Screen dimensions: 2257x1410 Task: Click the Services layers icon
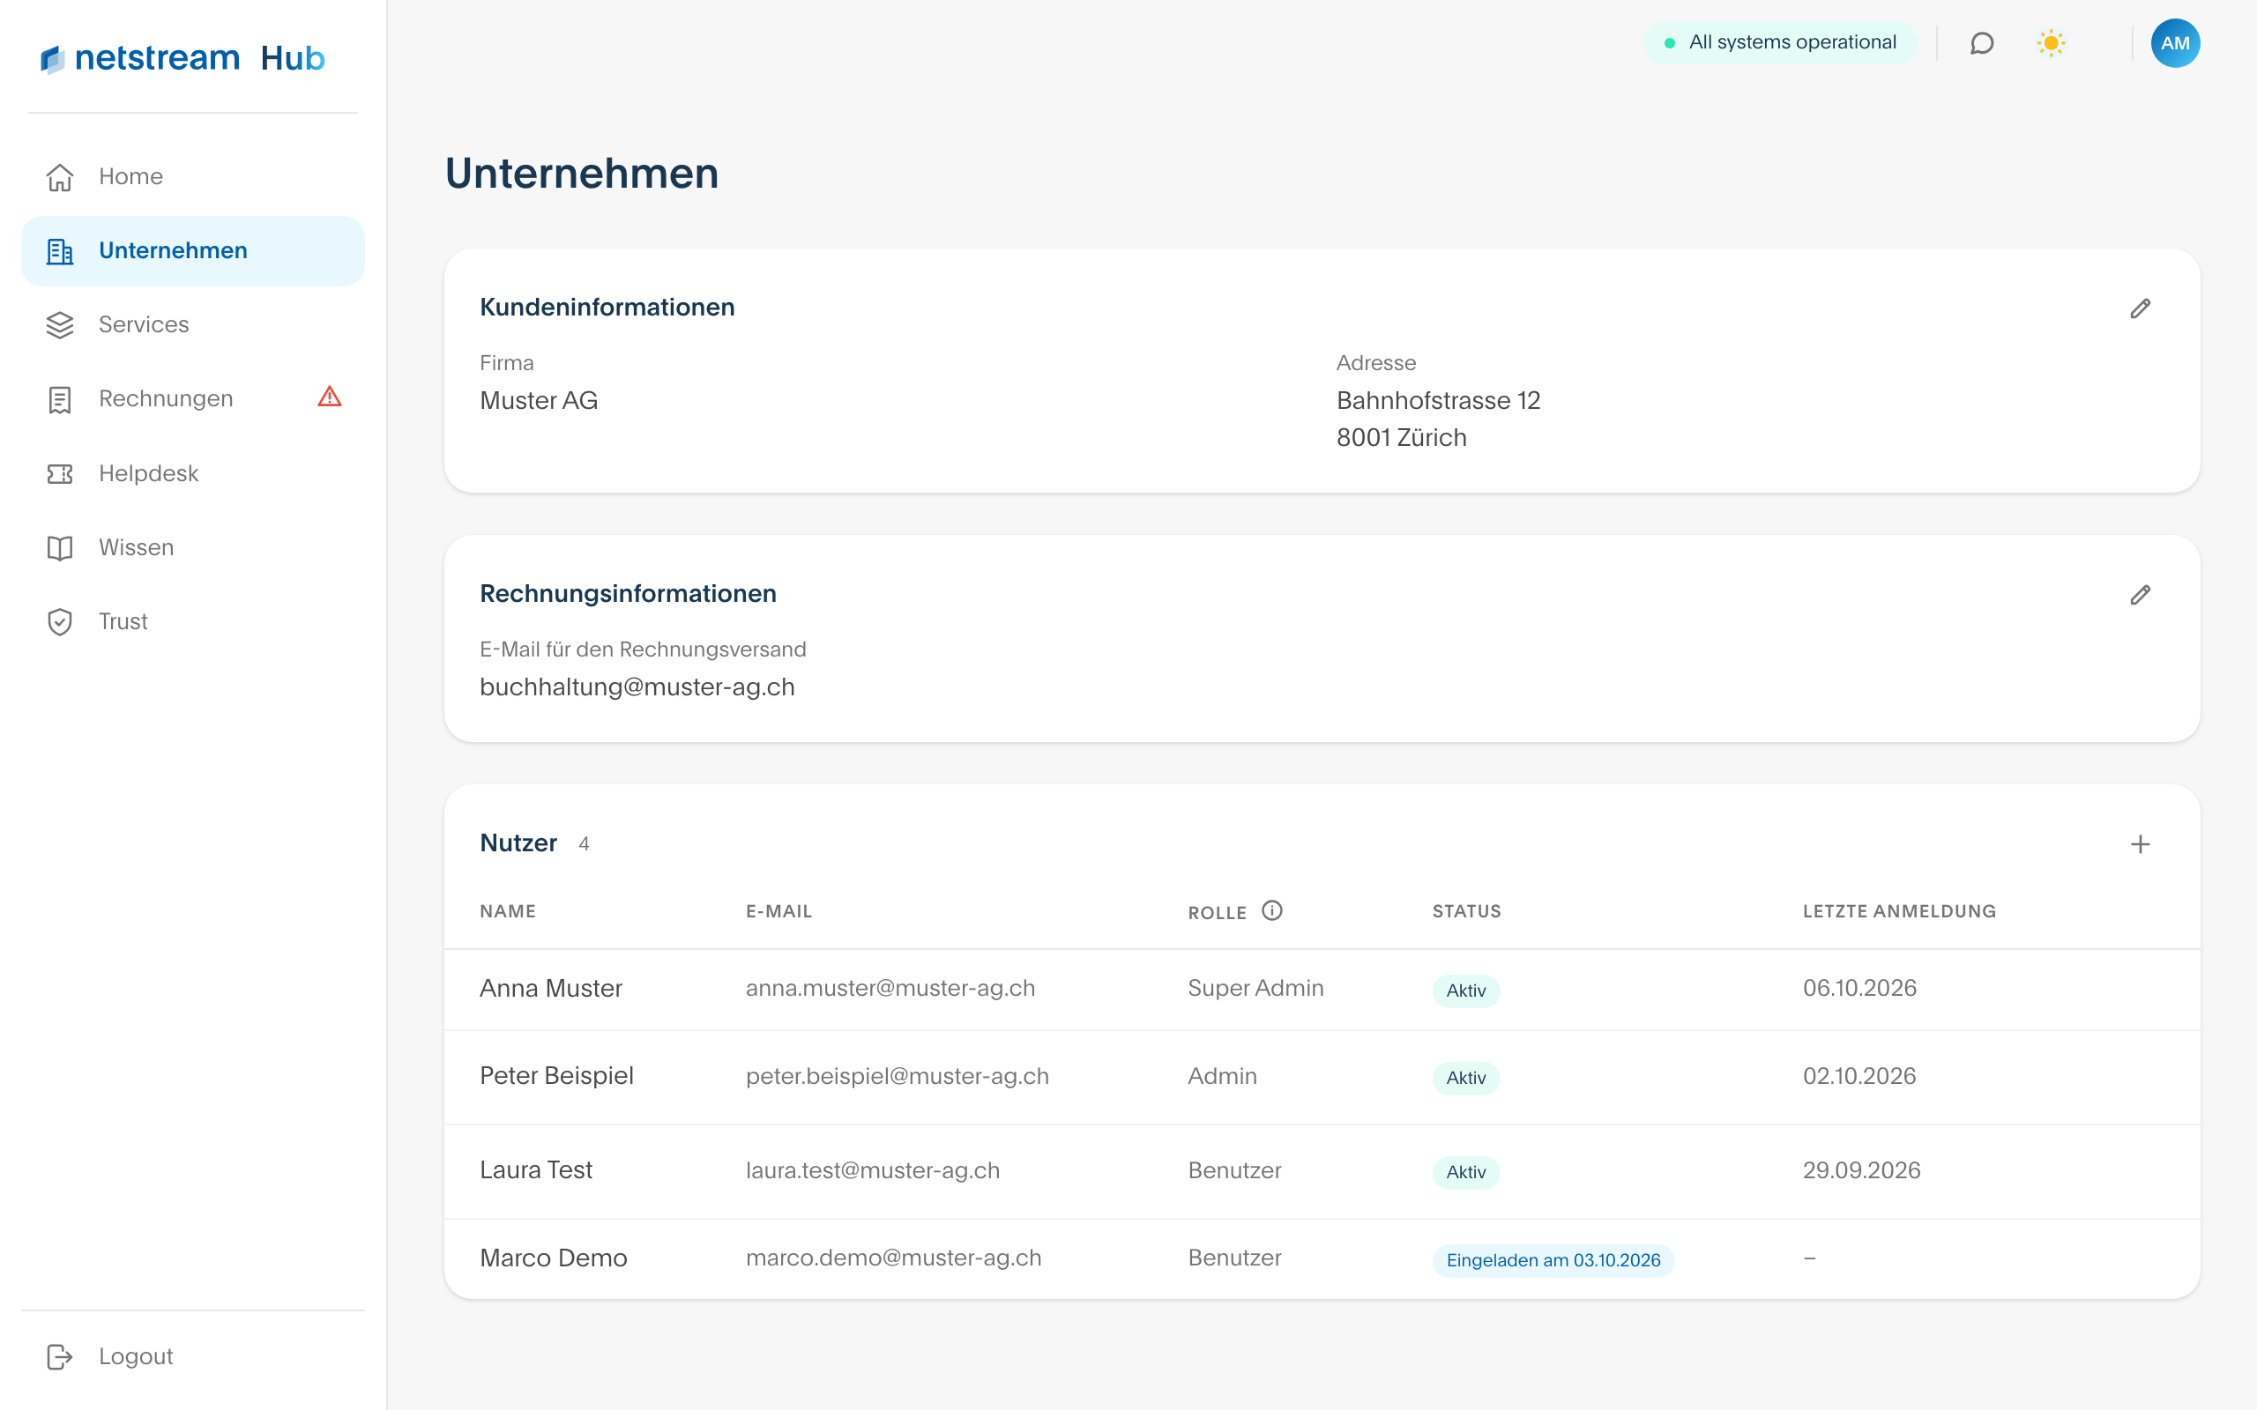pos(60,324)
